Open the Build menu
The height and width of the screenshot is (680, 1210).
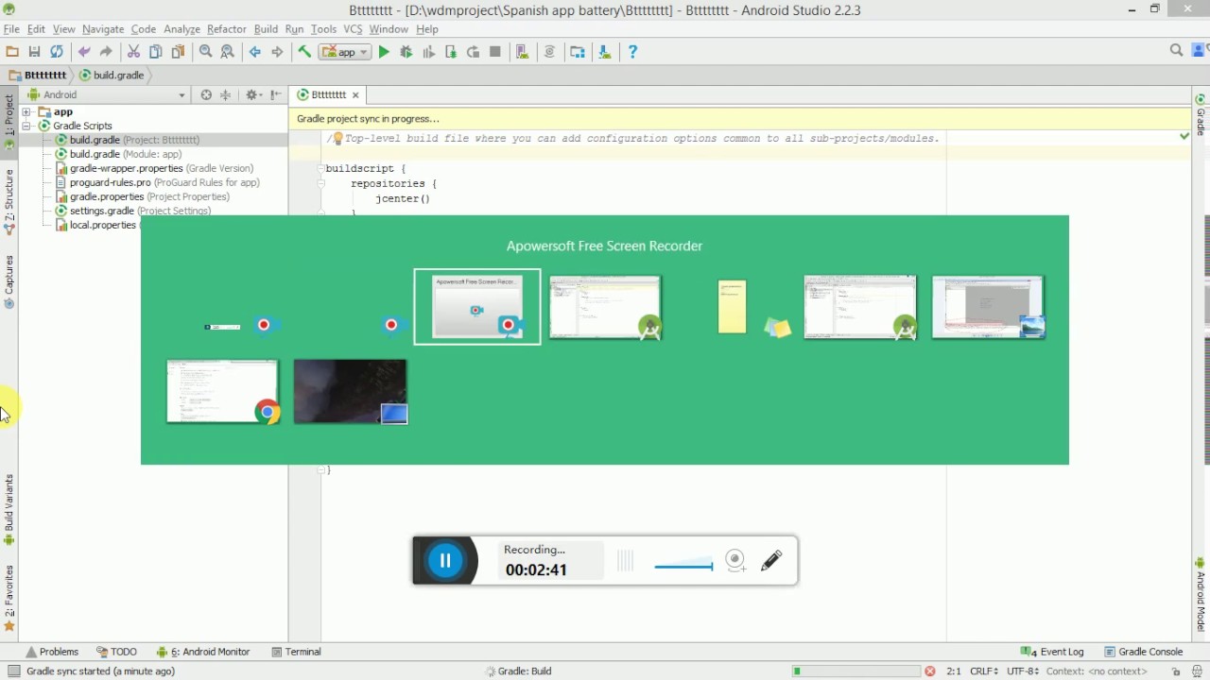pyautogui.click(x=266, y=29)
